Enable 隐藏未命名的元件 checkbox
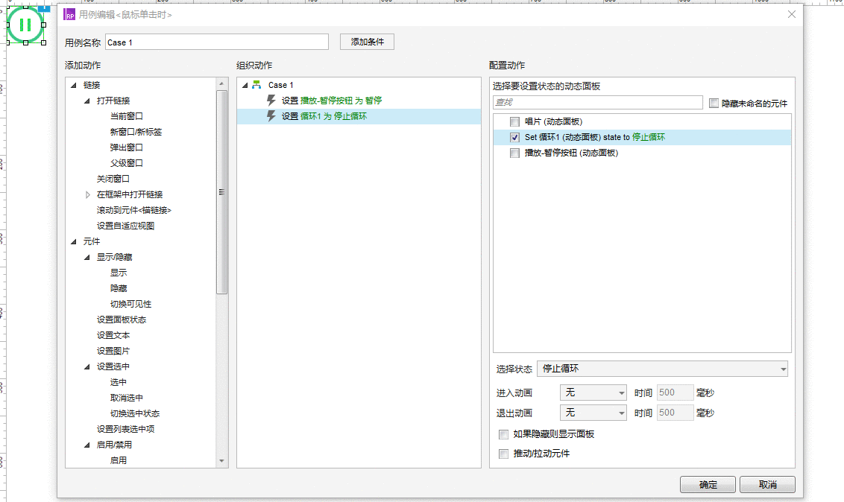The width and height of the screenshot is (844, 502). click(714, 104)
